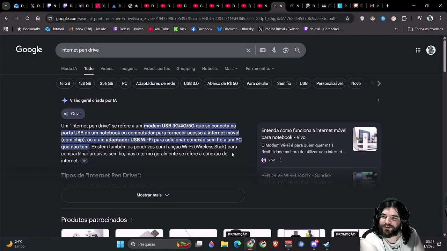Open the browser home page
Screen dimensions: 447x251
pos(38,18)
